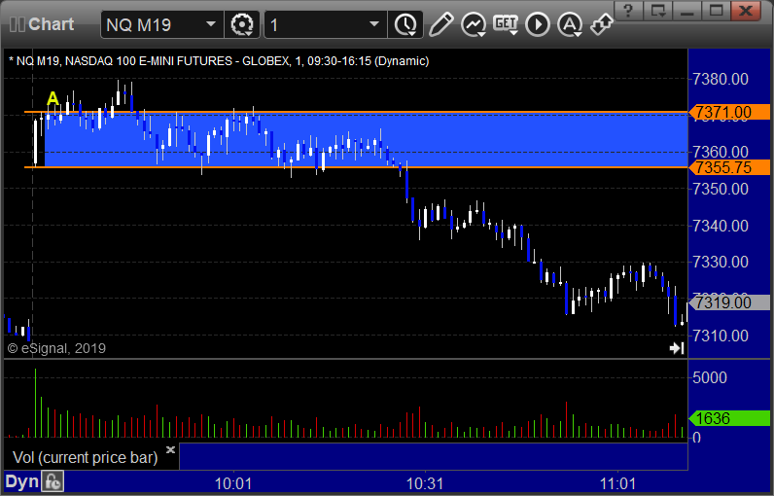Click the time template clock icon
Viewport: 774px width, 496px height.
(405, 24)
